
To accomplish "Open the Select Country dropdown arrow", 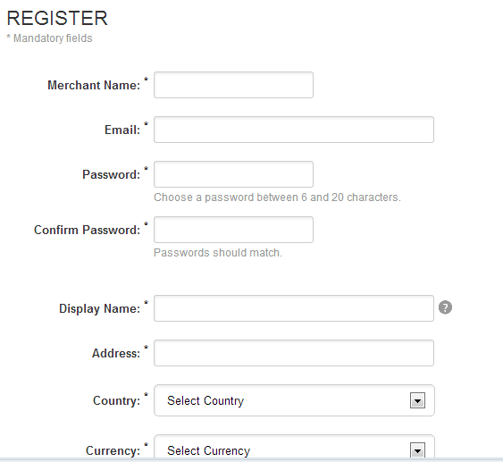I will tap(417, 400).
